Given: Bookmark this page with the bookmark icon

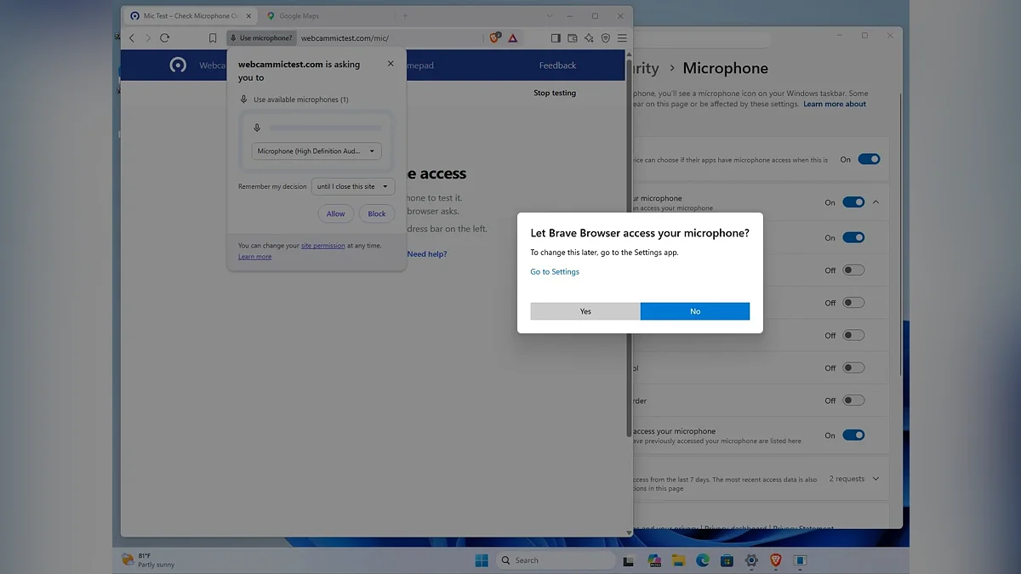Looking at the screenshot, I should (213, 38).
